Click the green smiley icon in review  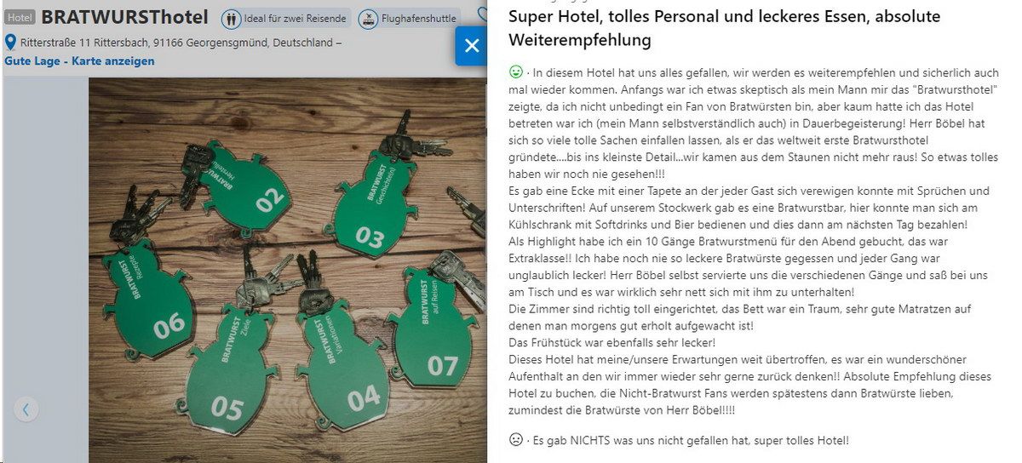[x=515, y=72]
